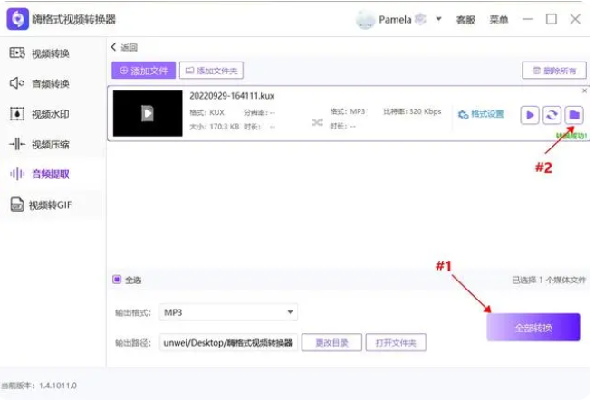Screen dimensions: 595x400
Task: Minimize the converter window
Action: click(x=527, y=19)
